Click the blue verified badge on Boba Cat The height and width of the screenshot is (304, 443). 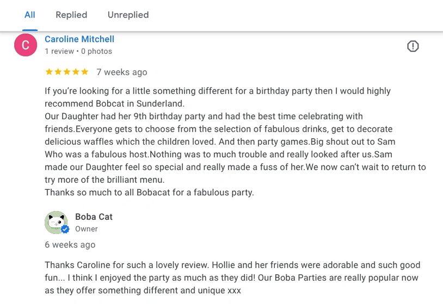(x=65, y=229)
